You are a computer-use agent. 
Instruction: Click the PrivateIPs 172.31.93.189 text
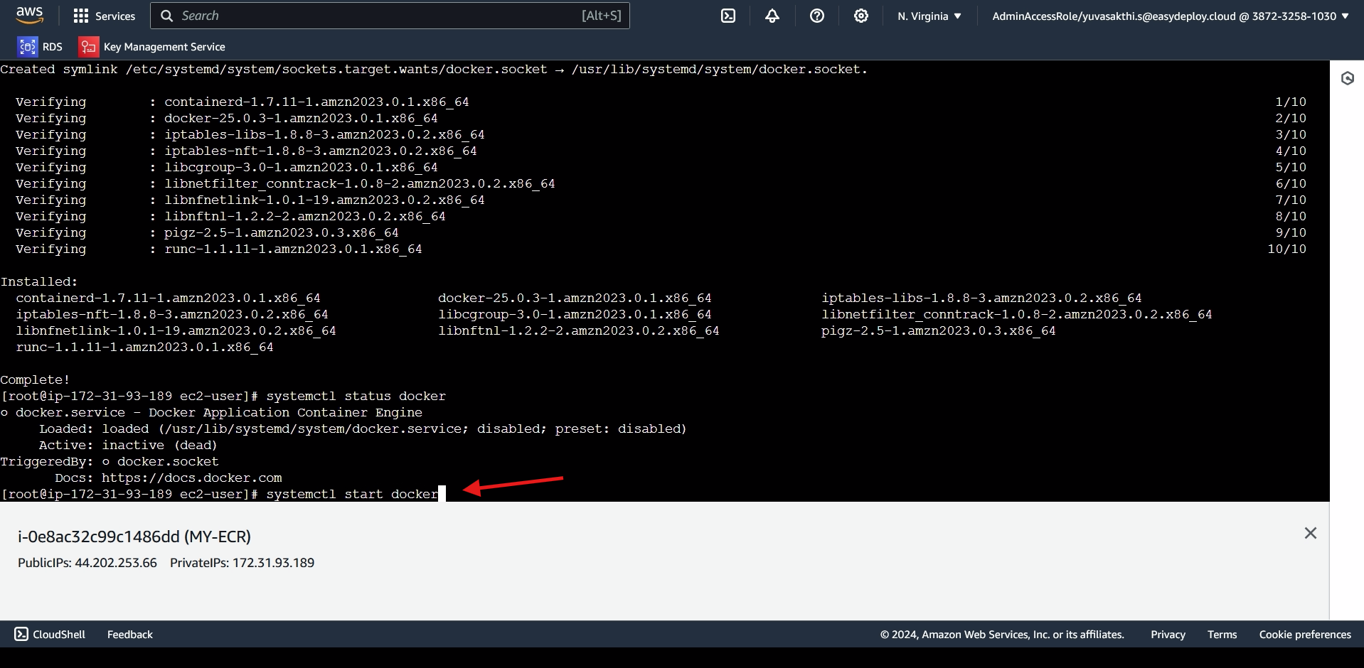(x=242, y=563)
